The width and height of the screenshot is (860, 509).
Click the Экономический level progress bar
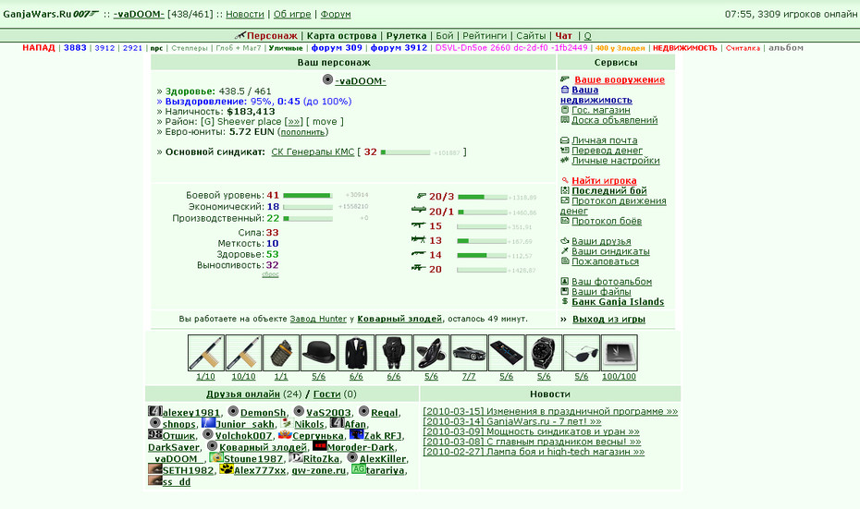click(x=308, y=207)
